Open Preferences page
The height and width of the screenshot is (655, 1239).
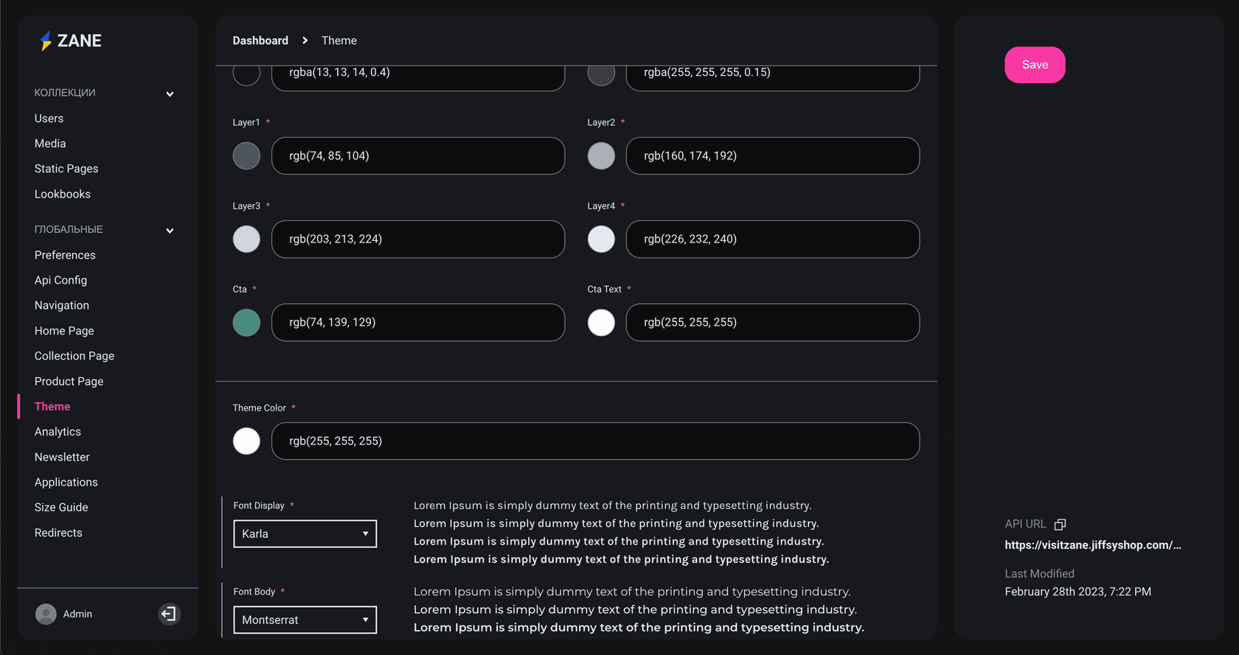click(65, 255)
